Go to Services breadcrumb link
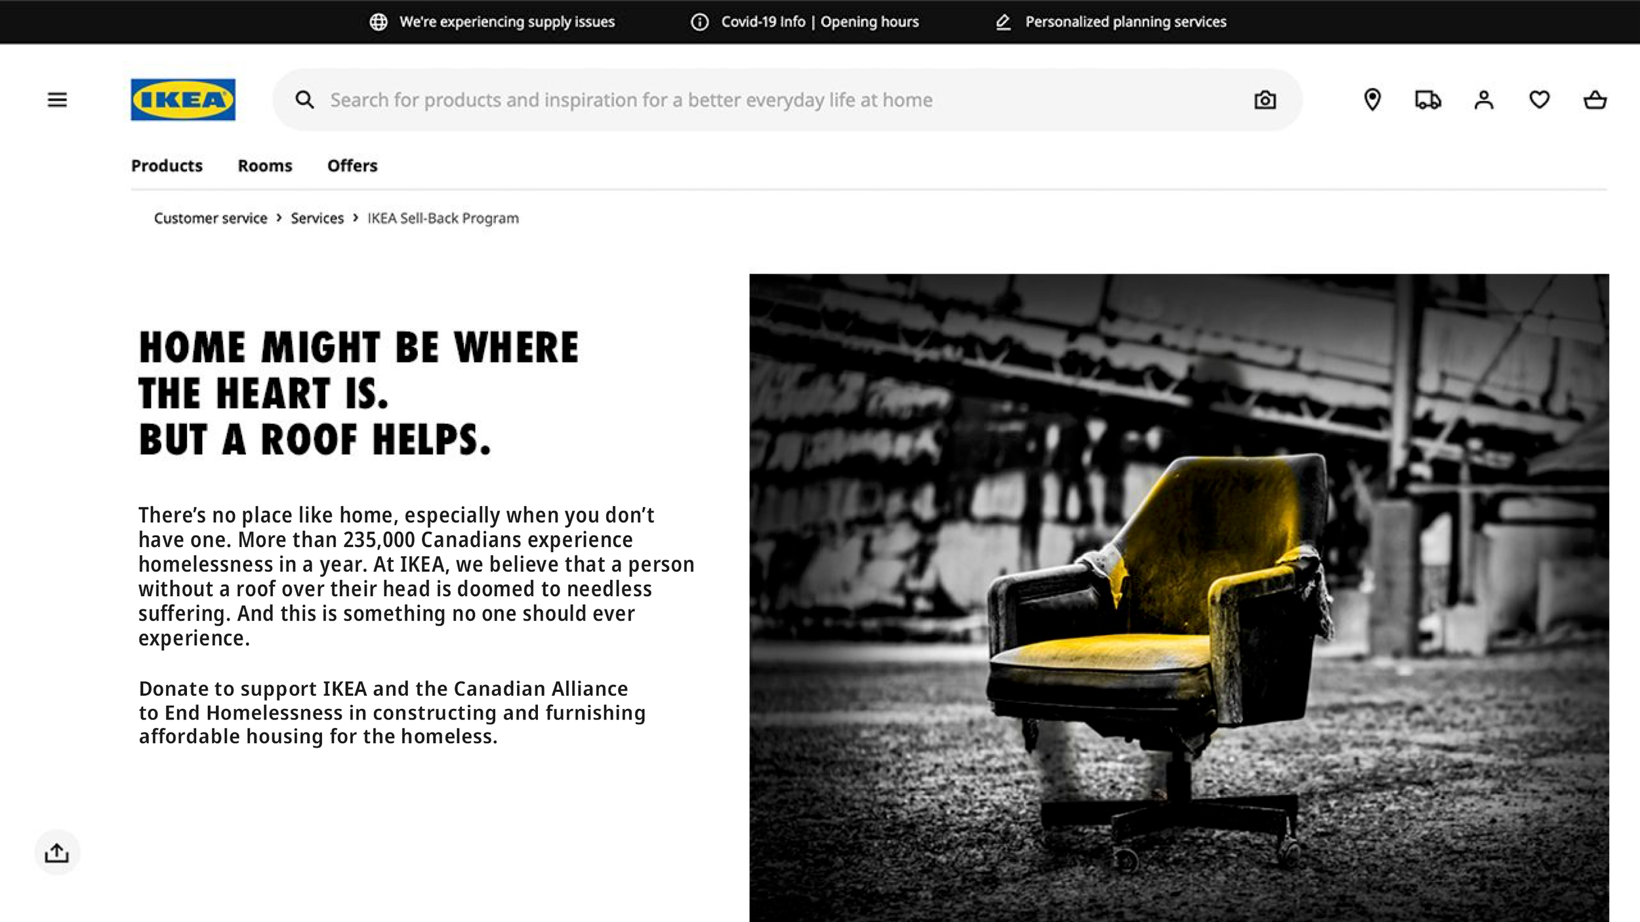Image resolution: width=1640 pixels, height=922 pixels. (x=317, y=218)
